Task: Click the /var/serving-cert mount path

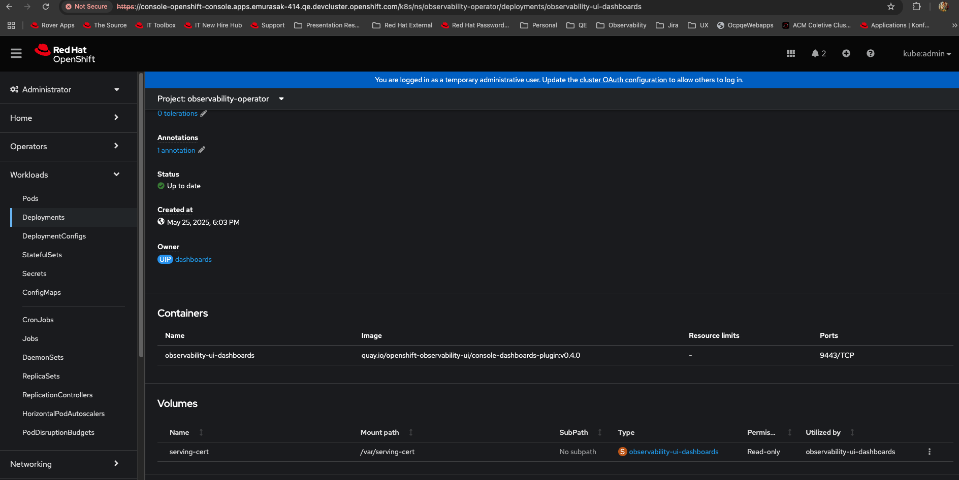Action: (388, 452)
